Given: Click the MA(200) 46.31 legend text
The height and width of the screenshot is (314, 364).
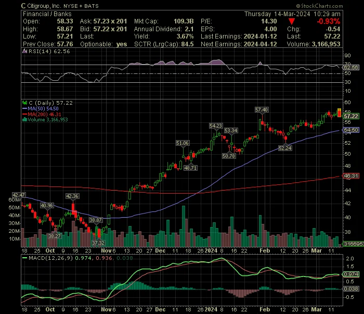Looking at the screenshot, I should click(x=44, y=115).
